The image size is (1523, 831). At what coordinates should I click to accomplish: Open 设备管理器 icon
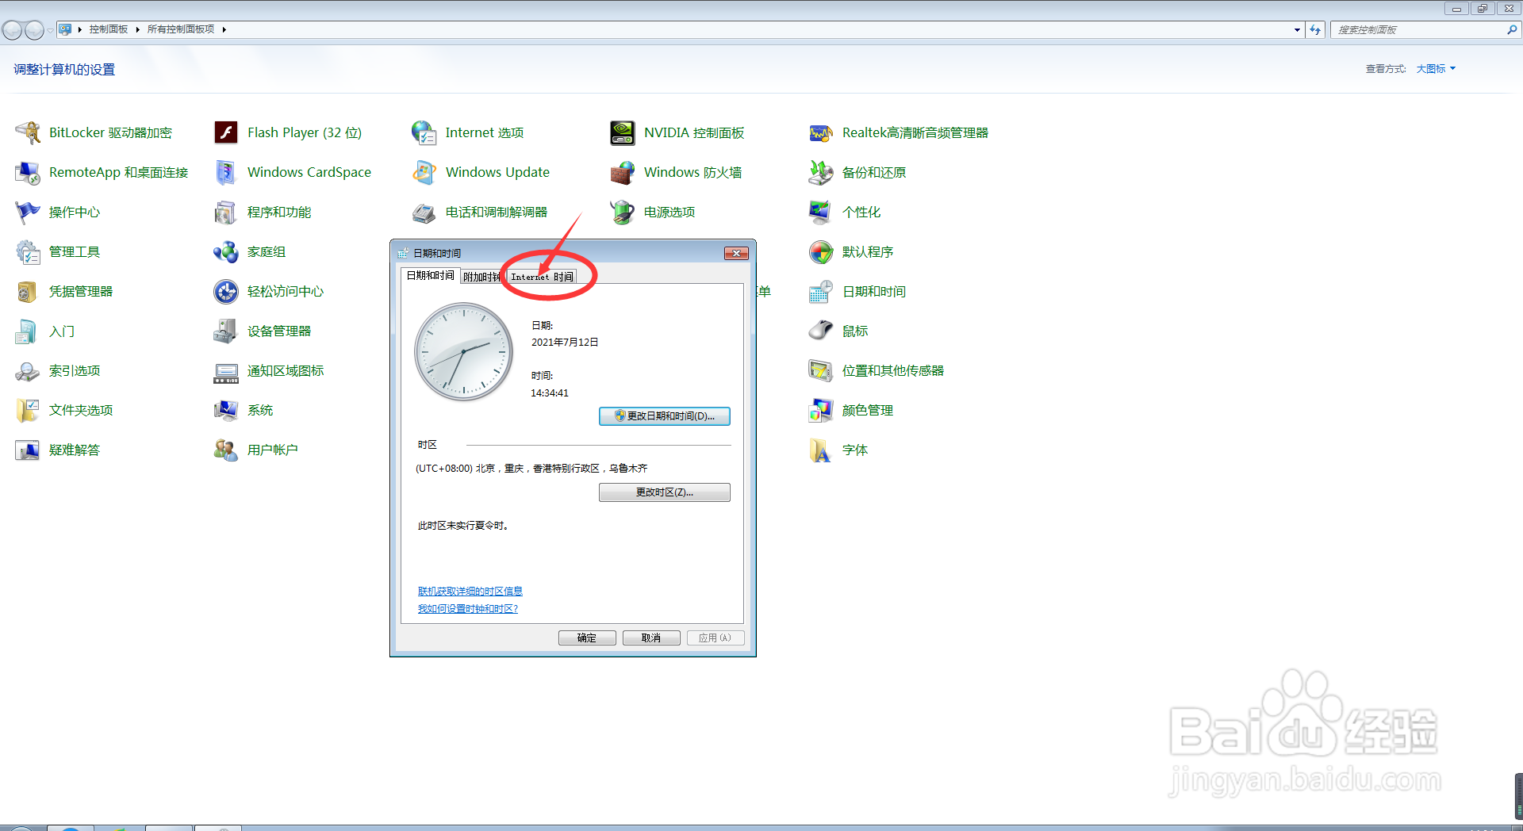coord(226,331)
